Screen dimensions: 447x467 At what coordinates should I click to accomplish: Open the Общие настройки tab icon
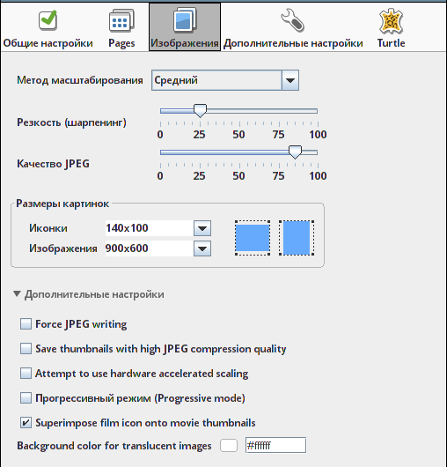48,20
